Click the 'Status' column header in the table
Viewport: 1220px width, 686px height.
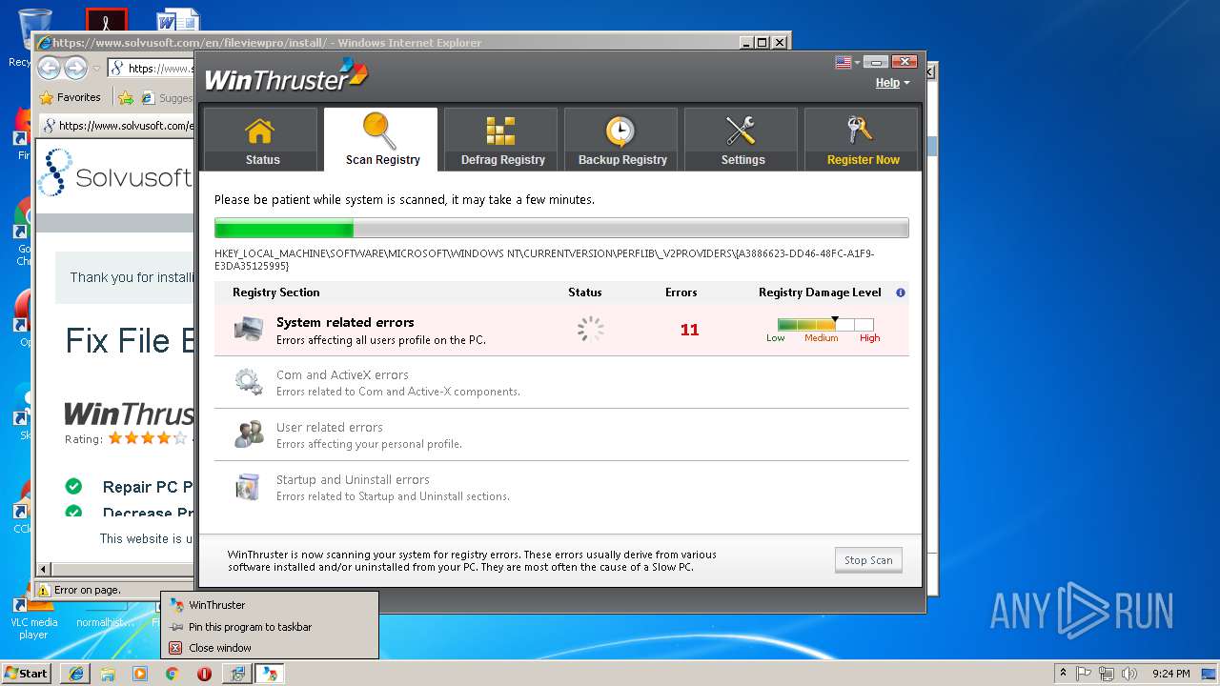[585, 293]
